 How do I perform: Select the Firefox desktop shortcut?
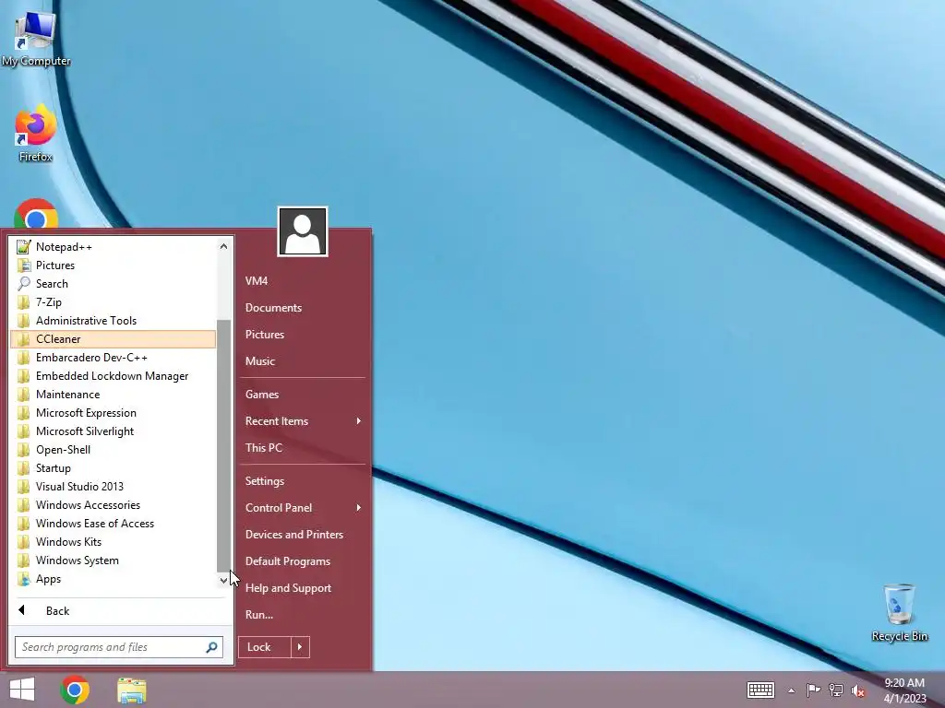pos(36,134)
